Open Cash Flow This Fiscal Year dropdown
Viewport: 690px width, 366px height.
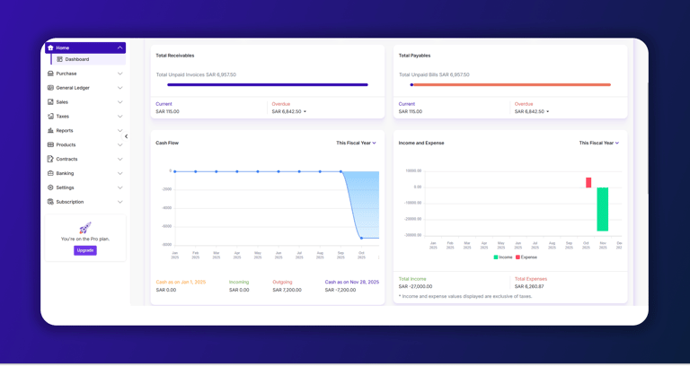coord(356,143)
